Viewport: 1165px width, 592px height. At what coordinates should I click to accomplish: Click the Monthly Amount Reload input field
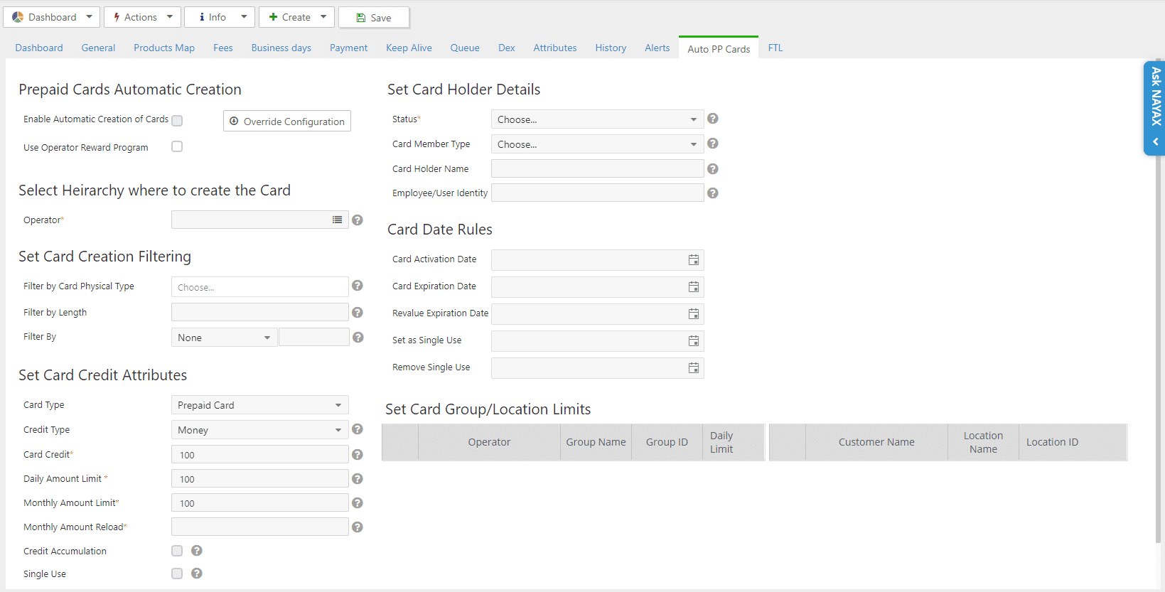[x=259, y=527]
